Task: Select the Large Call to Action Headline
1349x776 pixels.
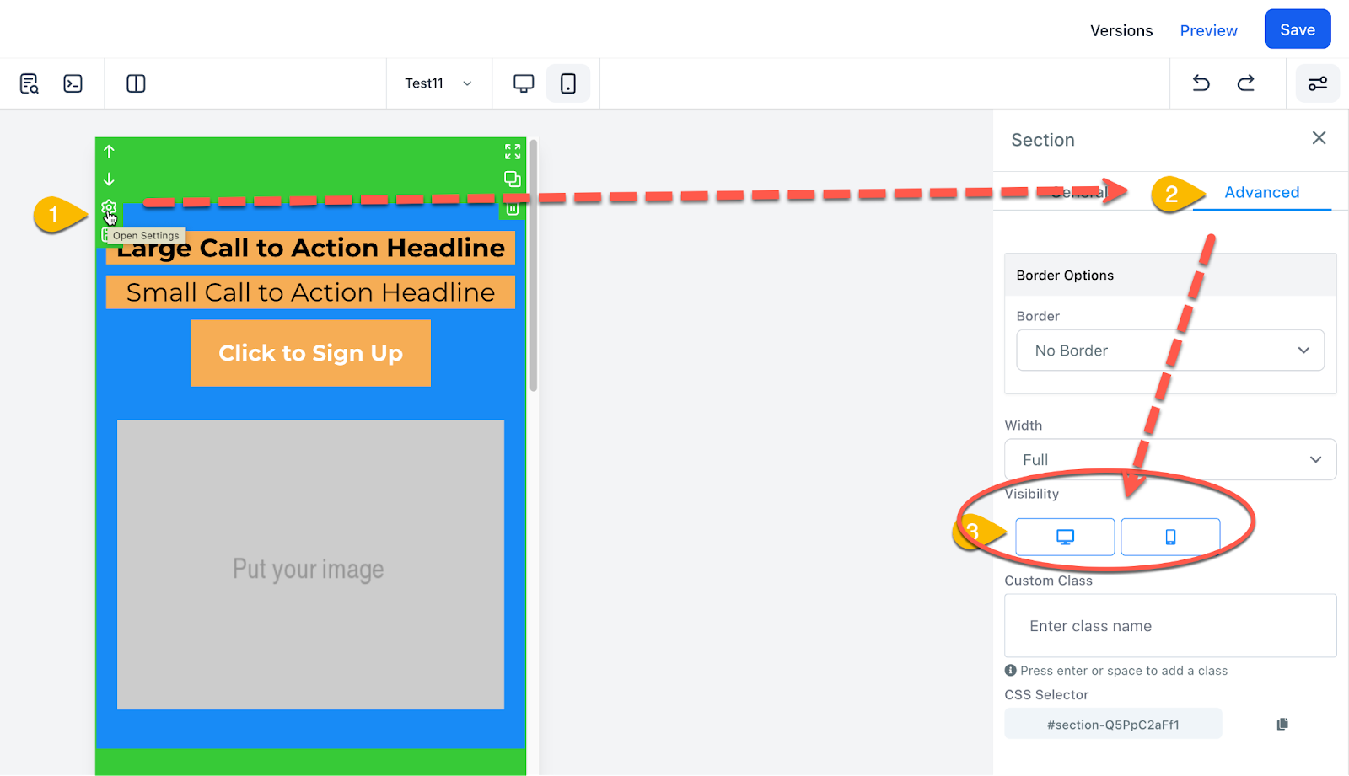Action: coord(310,248)
